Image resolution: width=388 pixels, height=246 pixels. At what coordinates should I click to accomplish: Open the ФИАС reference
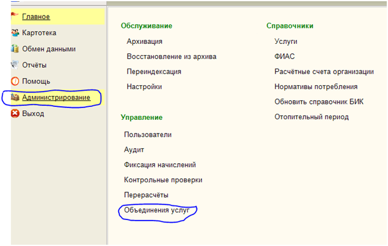[x=285, y=56]
